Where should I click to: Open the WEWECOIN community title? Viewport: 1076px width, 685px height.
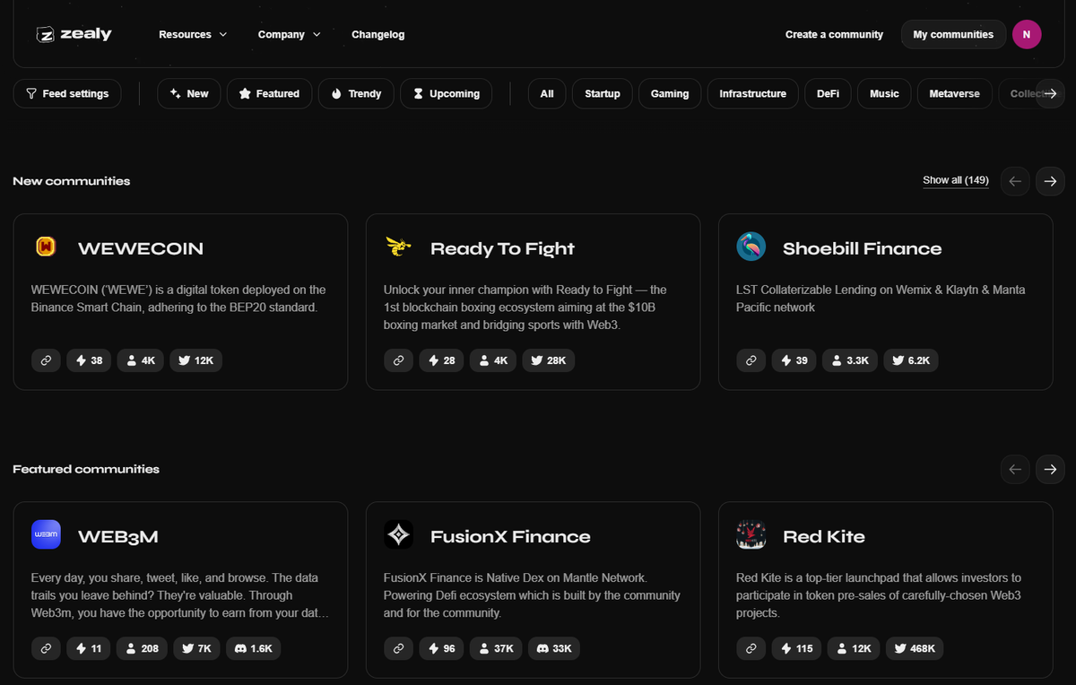click(x=141, y=248)
